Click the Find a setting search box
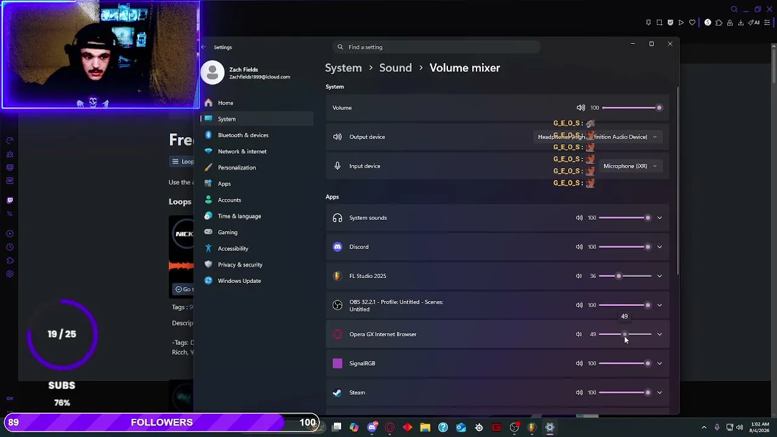The width and height of the screenshot is (777, 437). pyautogui.click(x=437, y=47)
